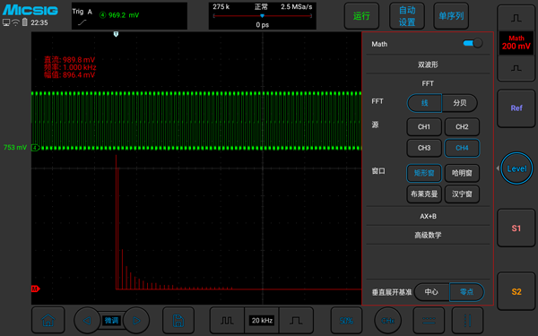Tap the 直流: 989.8 mV measurement
Viewport: 538px width, 336px height.
coord(70,60)
